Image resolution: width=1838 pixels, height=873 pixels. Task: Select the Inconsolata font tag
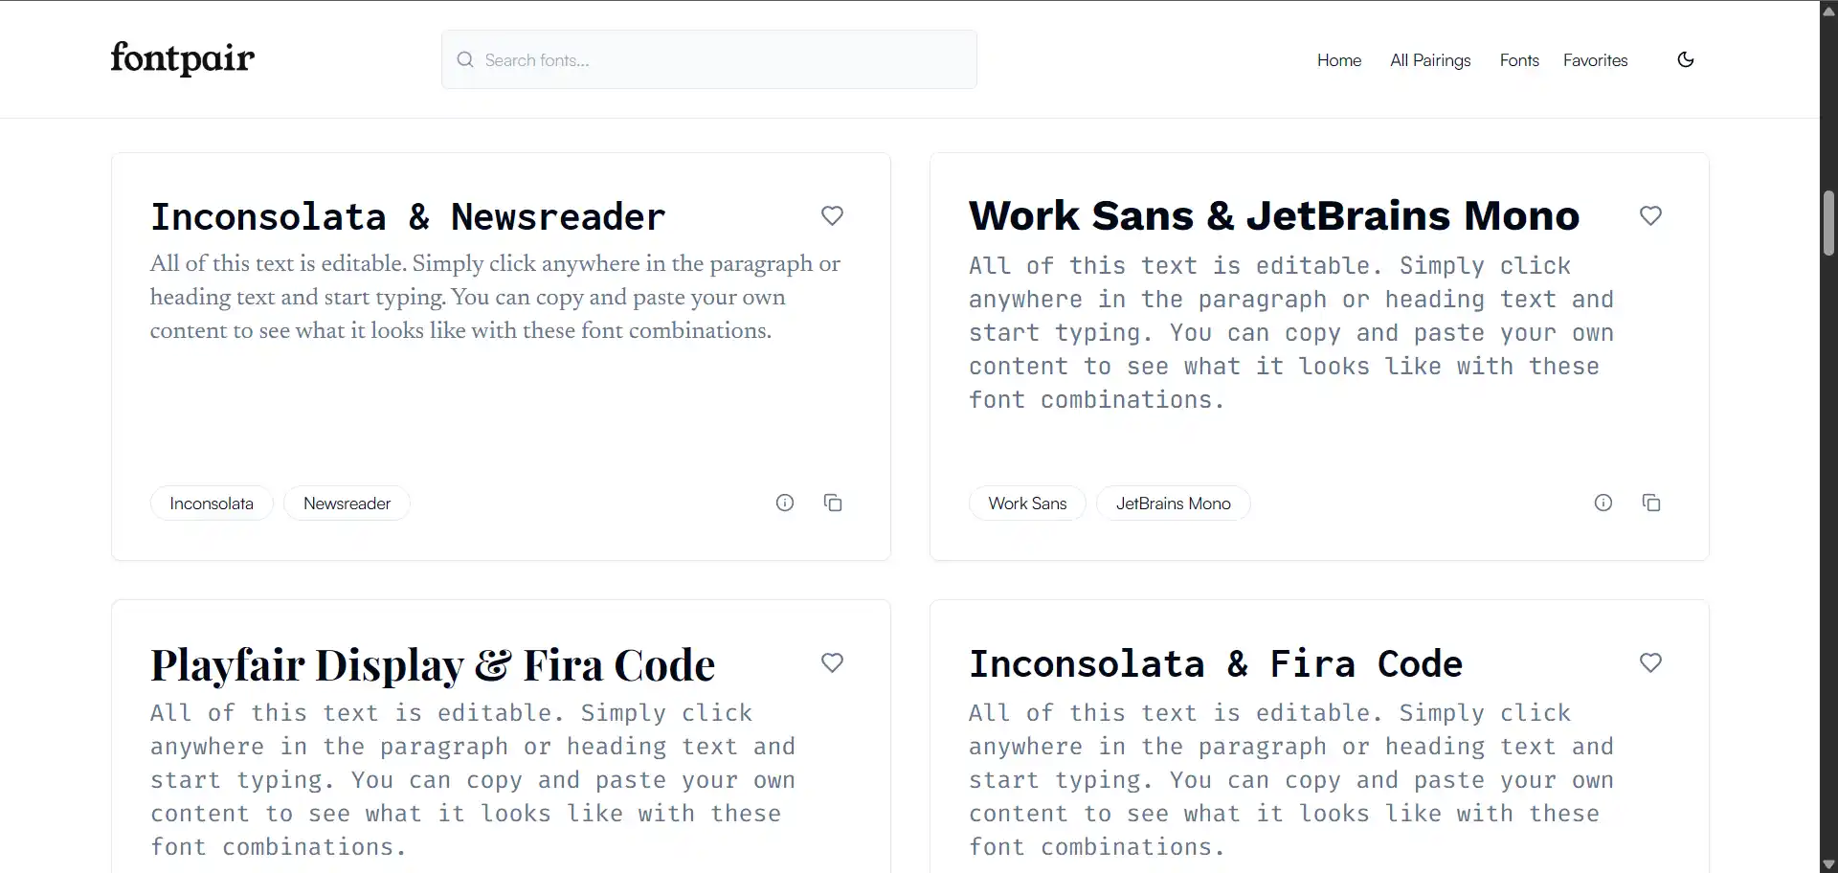coord(212,504)
